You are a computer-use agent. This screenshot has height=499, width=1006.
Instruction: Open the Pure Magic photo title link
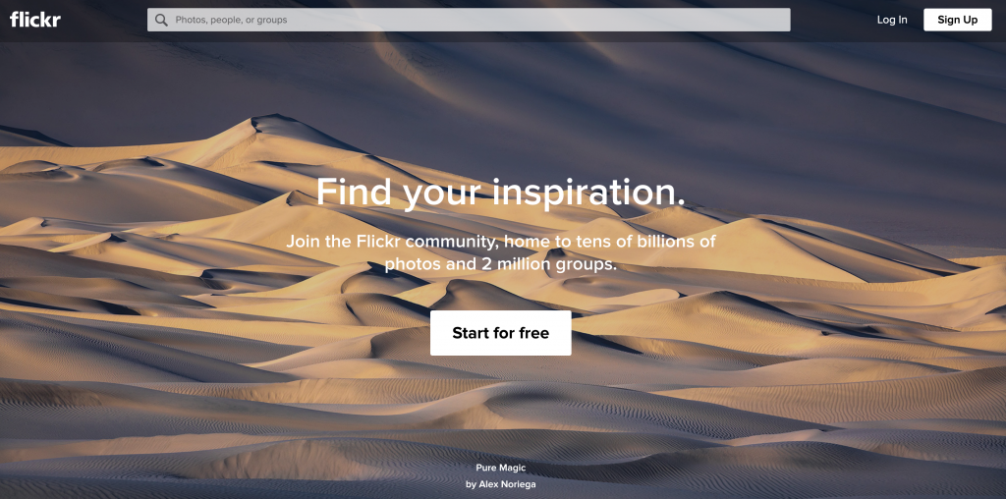pyautogui.click(x=500, y=469)
